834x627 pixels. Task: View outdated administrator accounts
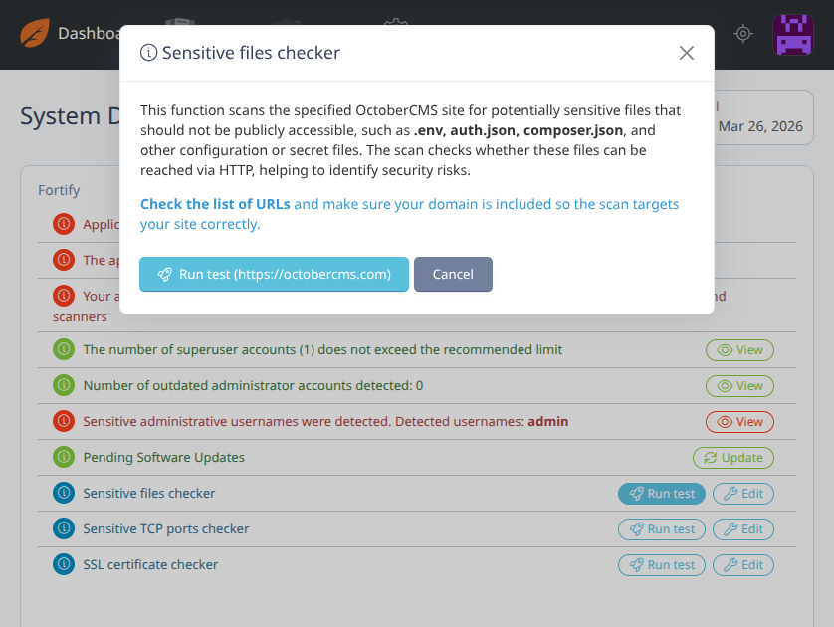coord(739,386)
